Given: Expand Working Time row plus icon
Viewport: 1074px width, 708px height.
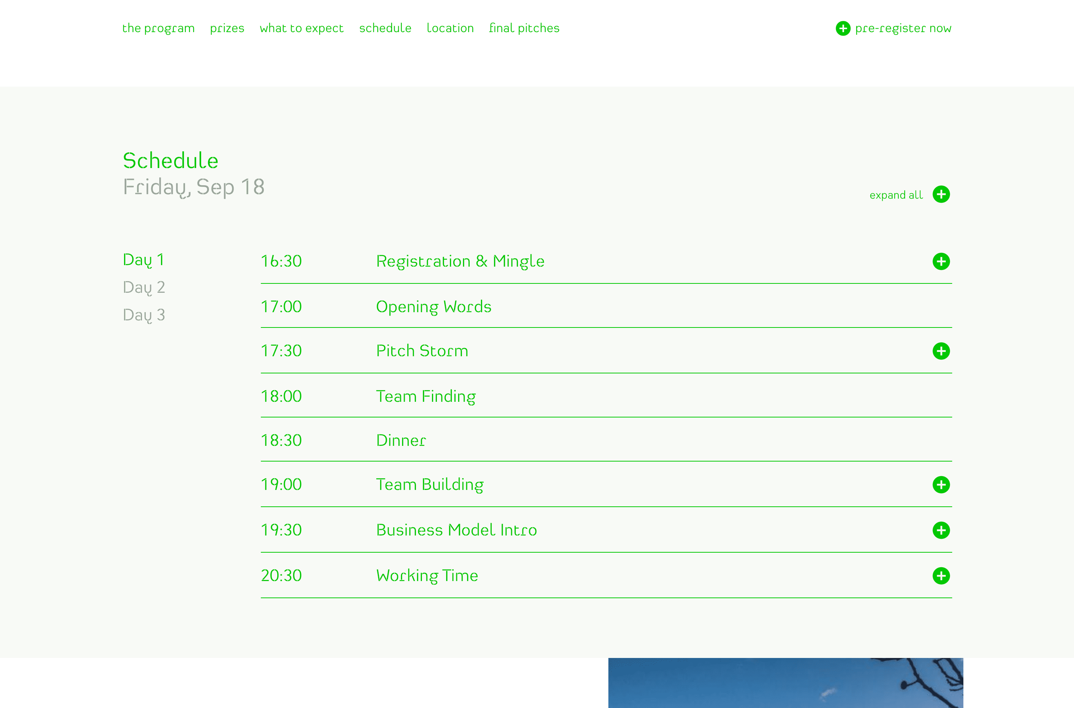Looking at the screenshot, I should tap(941, 576).
